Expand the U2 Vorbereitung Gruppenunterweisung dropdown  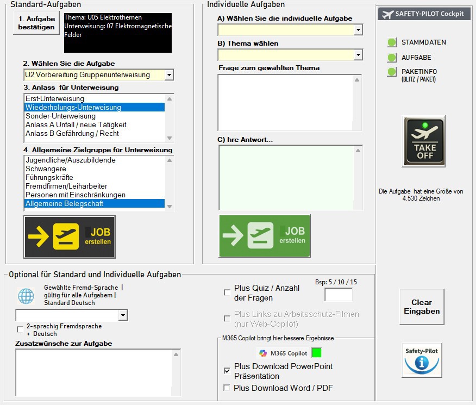169,75
